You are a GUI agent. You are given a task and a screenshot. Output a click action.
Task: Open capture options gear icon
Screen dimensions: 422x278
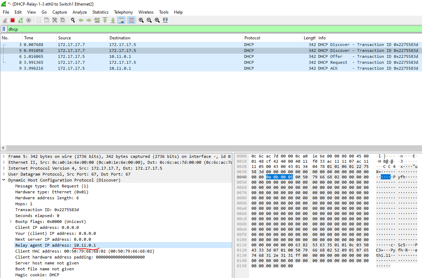click(29, 21)
